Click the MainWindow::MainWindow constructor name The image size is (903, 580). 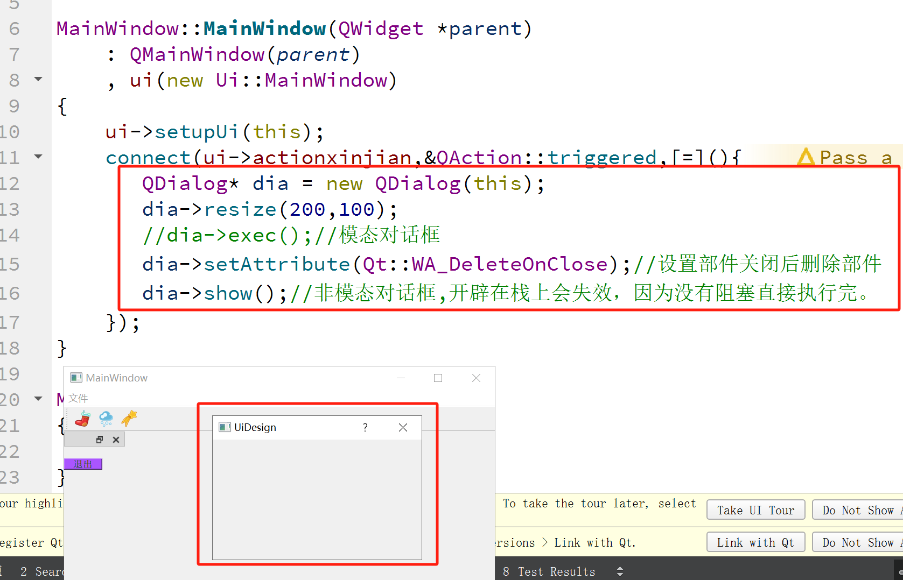click(x=264, y=29)
